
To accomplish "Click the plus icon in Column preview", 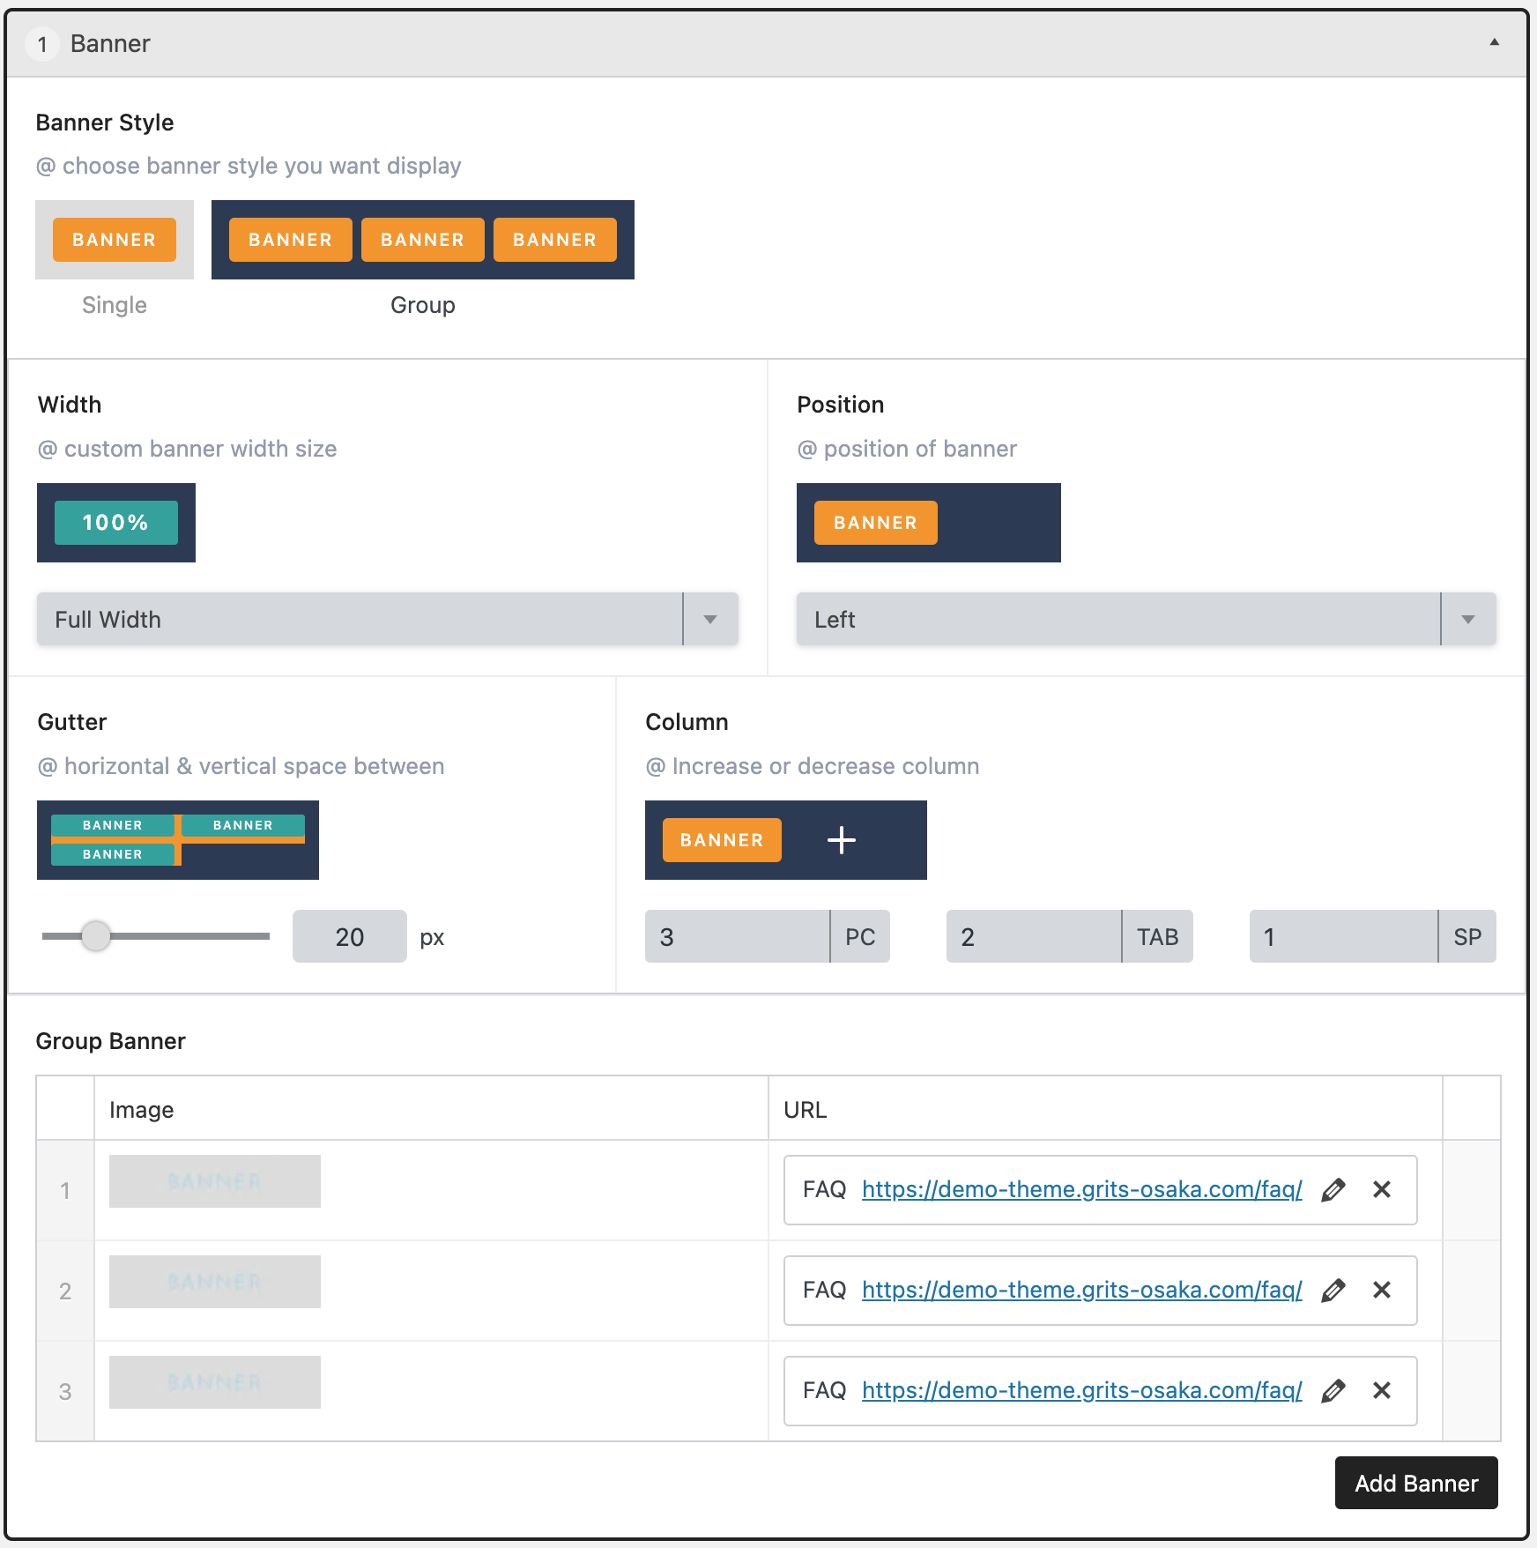I will click(841, 840).
